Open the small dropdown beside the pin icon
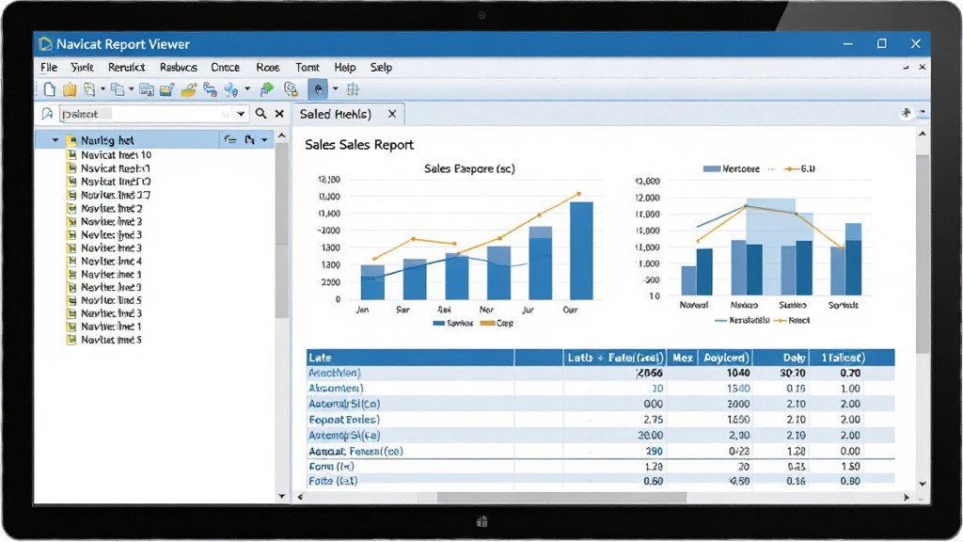 tap(922, 113)
